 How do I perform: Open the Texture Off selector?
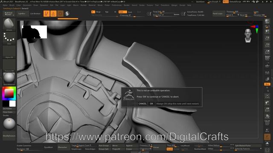9,65
